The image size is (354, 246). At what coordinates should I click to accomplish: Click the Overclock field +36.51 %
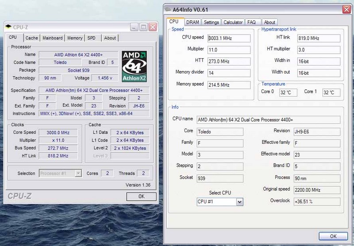coord(317,202)
